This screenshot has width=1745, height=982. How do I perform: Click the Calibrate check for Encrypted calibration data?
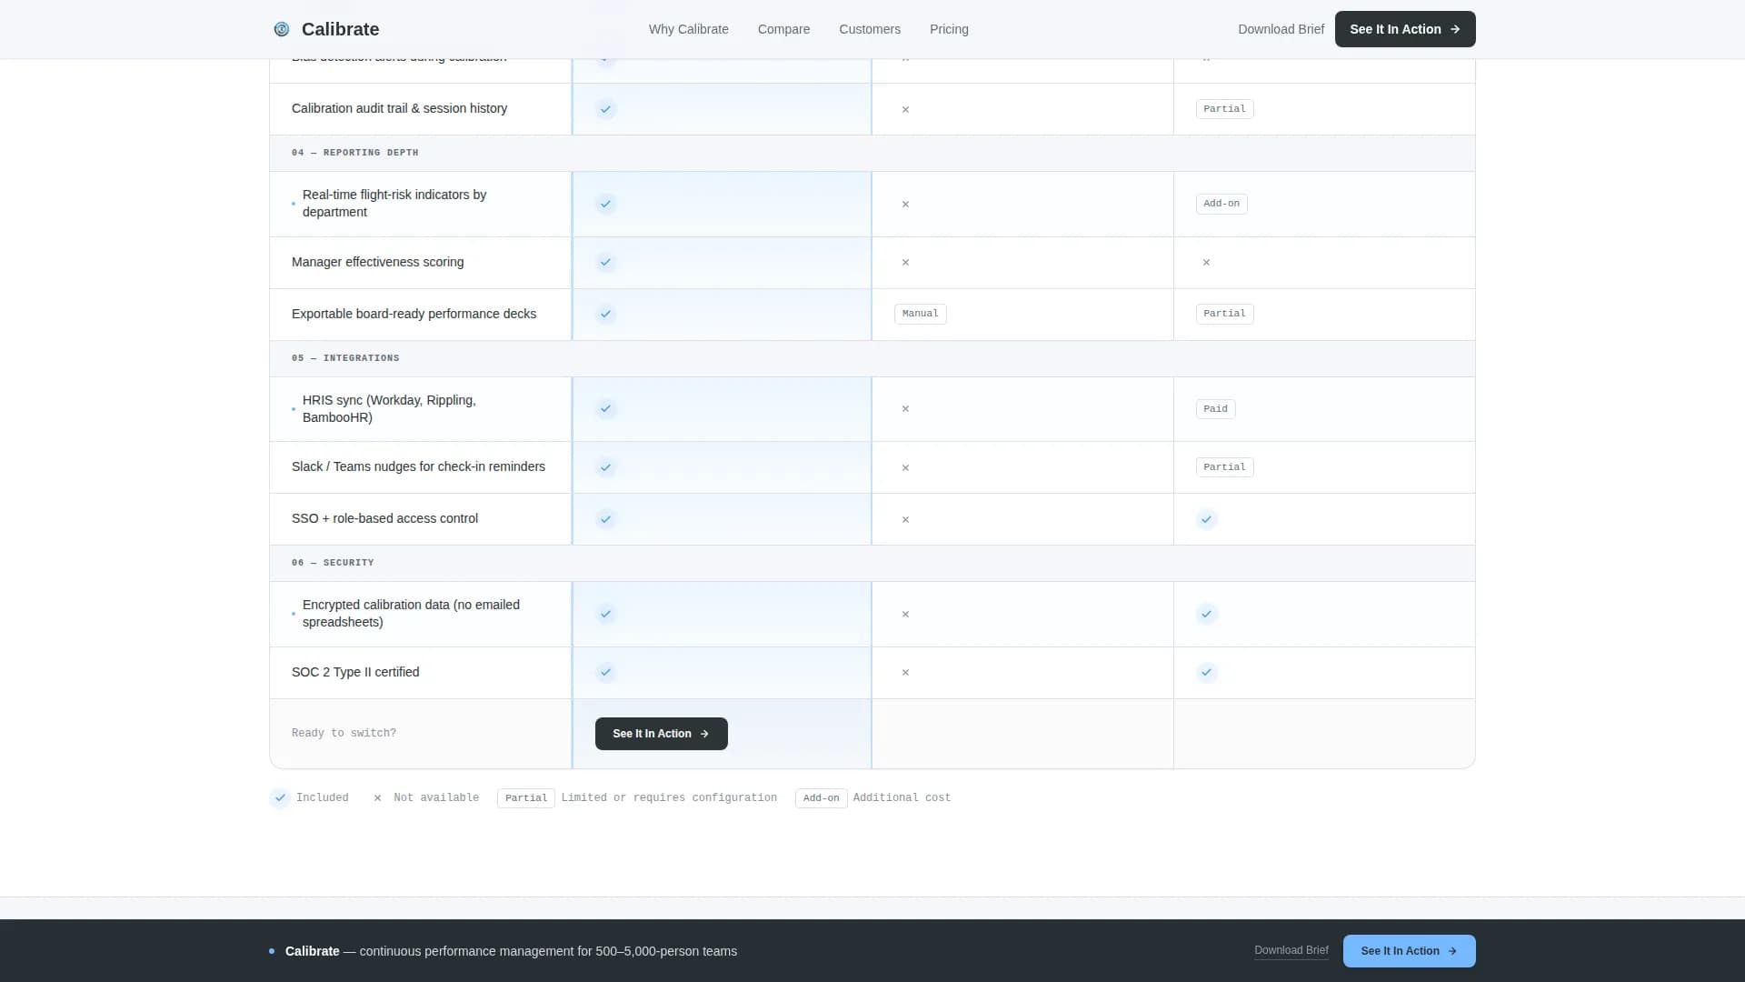(605, 614)
